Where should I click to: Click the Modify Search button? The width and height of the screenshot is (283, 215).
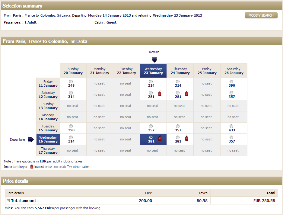pos(261,15)
